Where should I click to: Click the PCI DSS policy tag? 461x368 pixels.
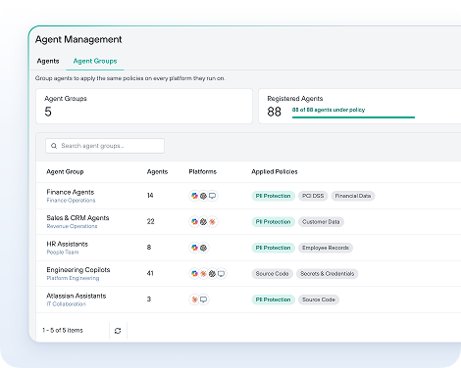(313, 196)
